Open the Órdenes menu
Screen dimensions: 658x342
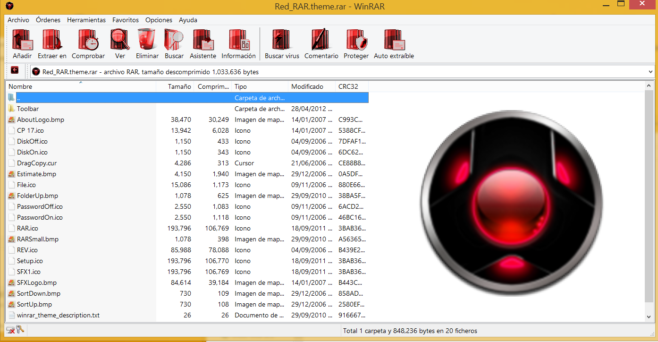(x=48, y=20)
